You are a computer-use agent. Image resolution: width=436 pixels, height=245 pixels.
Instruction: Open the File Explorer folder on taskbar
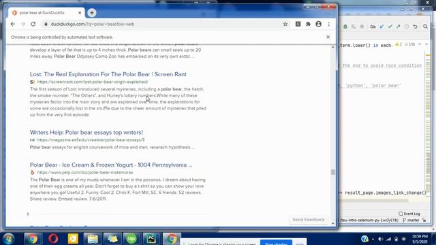coord(93,239)
